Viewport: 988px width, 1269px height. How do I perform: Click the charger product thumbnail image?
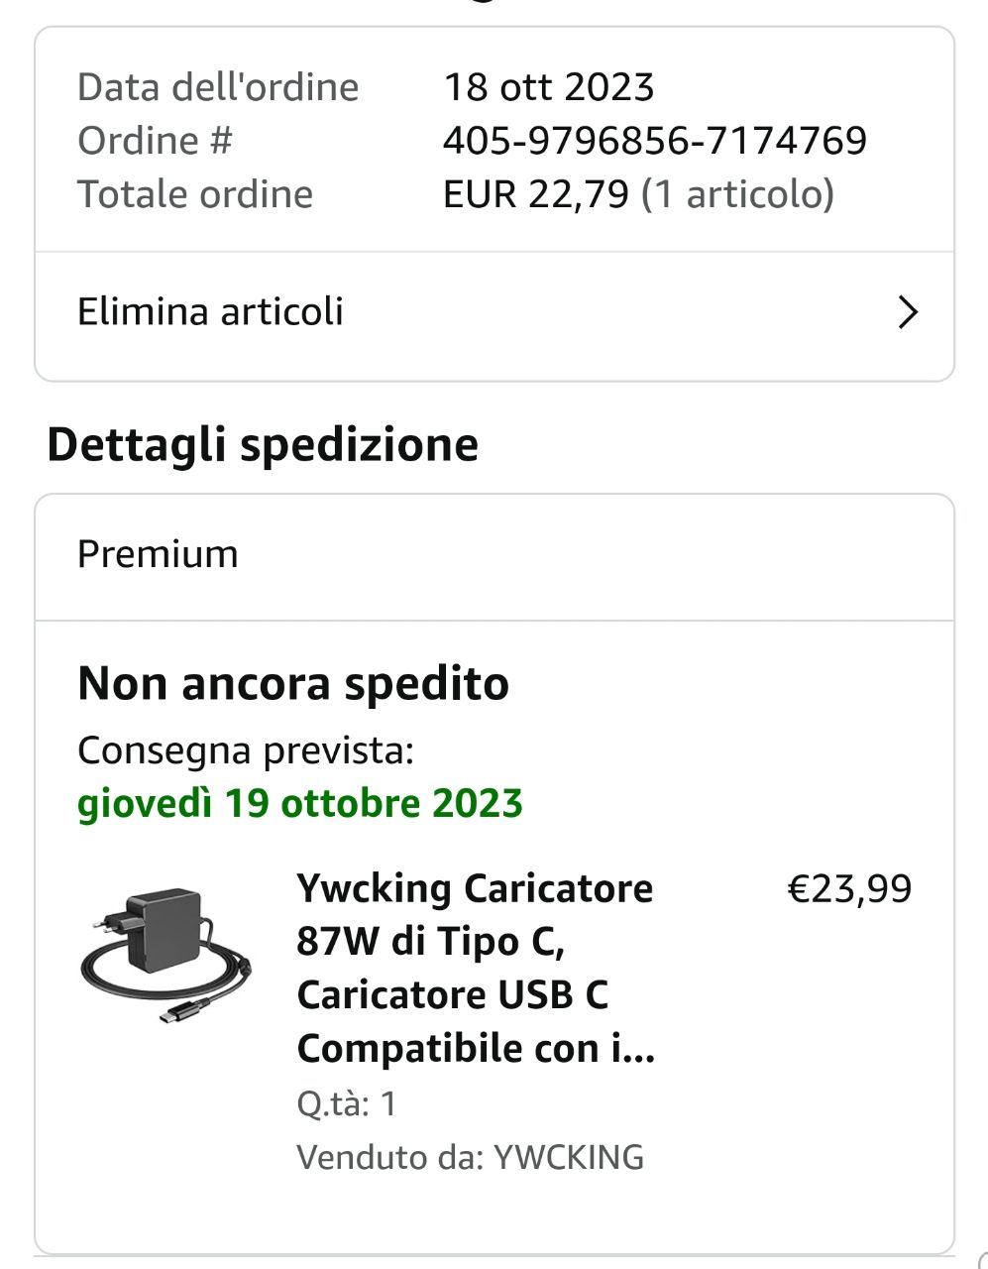tap(166, 956)
